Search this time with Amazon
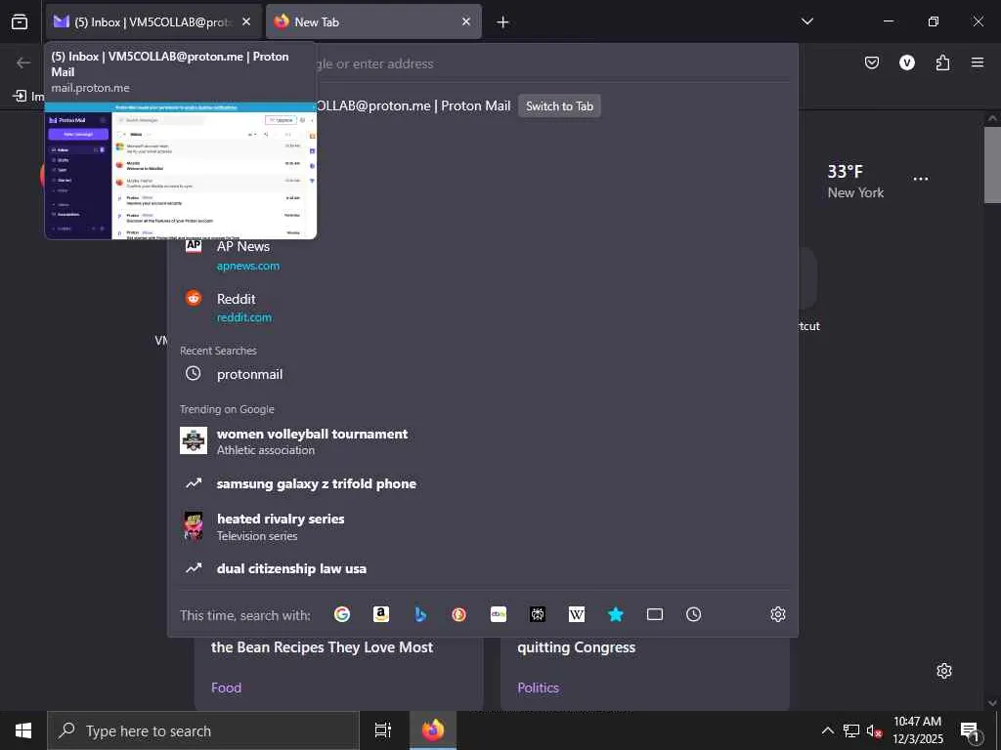The image size is (1001, 750). tap(381, 614)
